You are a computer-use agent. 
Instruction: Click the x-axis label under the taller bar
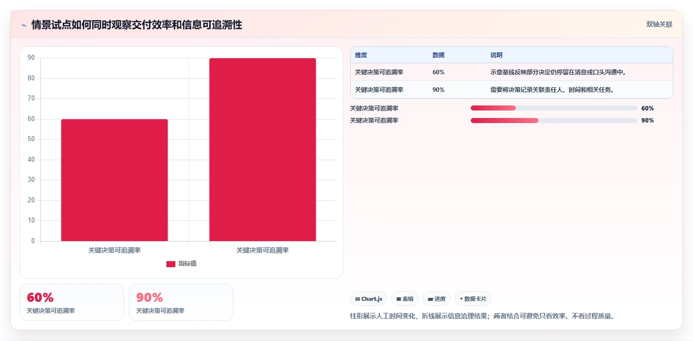(262, 250)
